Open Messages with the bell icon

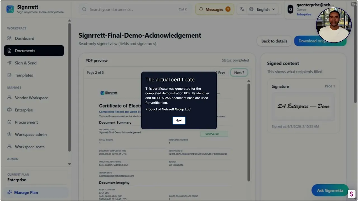coord(215,9)
